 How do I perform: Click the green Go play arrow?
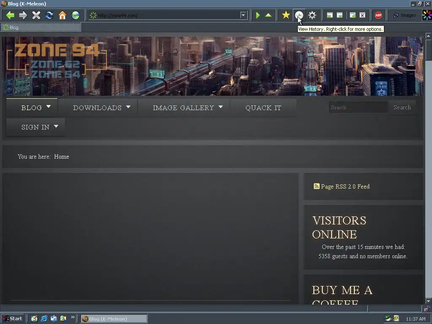point(258,15)
